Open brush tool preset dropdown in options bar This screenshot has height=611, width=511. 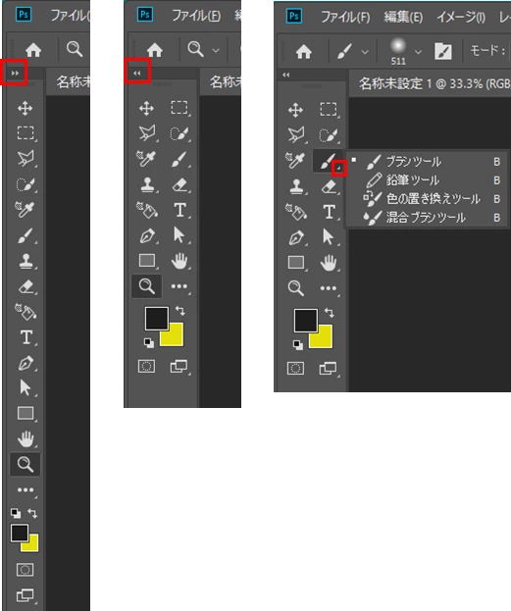[x=351, y=51]
